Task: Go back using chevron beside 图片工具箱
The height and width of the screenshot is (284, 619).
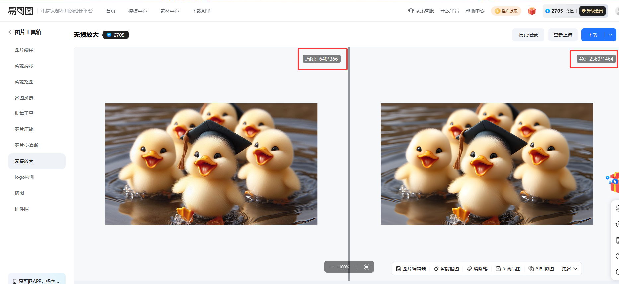Action: pos(10,32)
